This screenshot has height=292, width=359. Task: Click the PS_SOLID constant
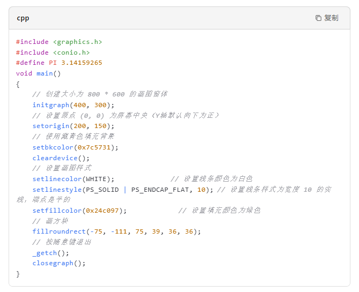point(102,190)
